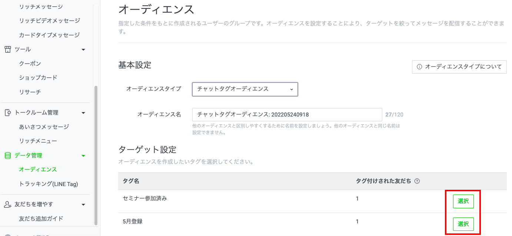512x236 pixels.
Task: Open the オーディエンスタイプ dropdown showing チャットタグオーディエンス
Action: pos(245,89)
